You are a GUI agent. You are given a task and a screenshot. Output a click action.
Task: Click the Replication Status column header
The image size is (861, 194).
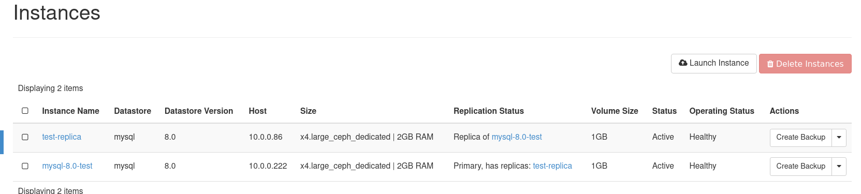pyautogui.click(x=489, y=111)
